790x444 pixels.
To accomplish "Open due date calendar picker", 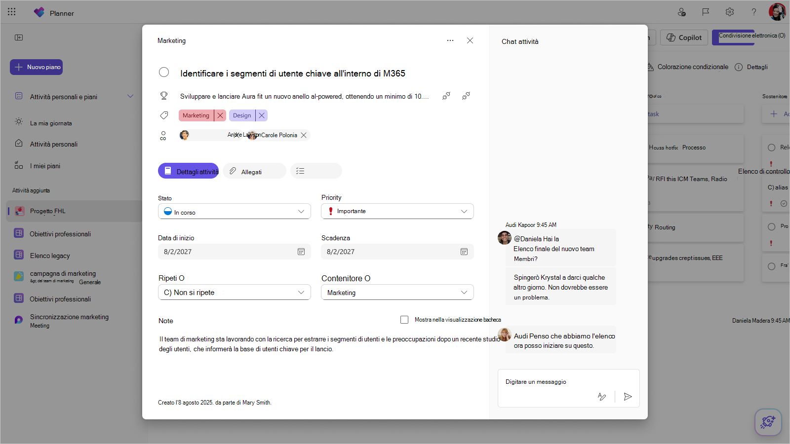I will (464, 252).
